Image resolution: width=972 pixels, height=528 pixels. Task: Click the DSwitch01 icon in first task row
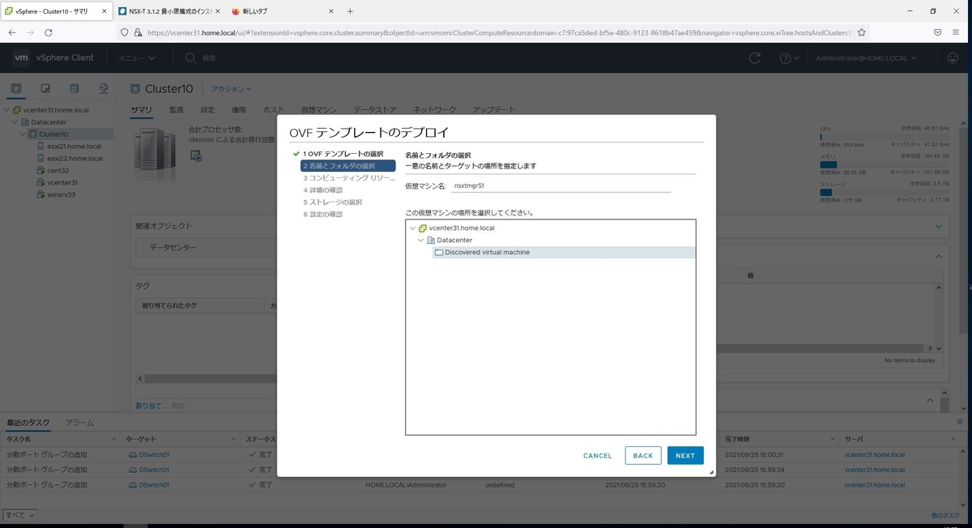(x=133, y=455)
